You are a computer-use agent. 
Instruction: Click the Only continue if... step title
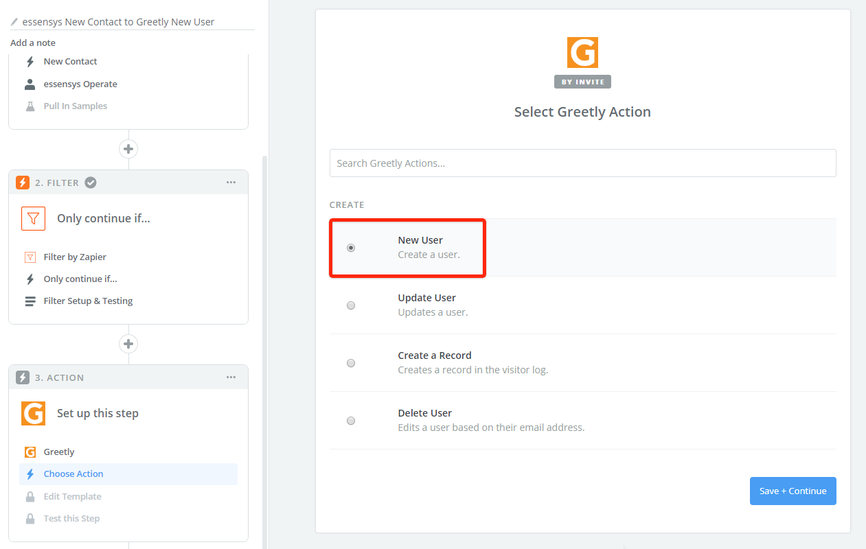coord(104,219)
